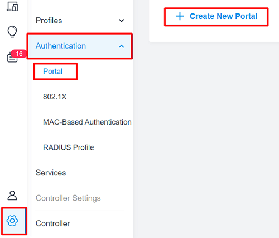
Task: Select the Controller menu item
Action: tap(53, 223)
